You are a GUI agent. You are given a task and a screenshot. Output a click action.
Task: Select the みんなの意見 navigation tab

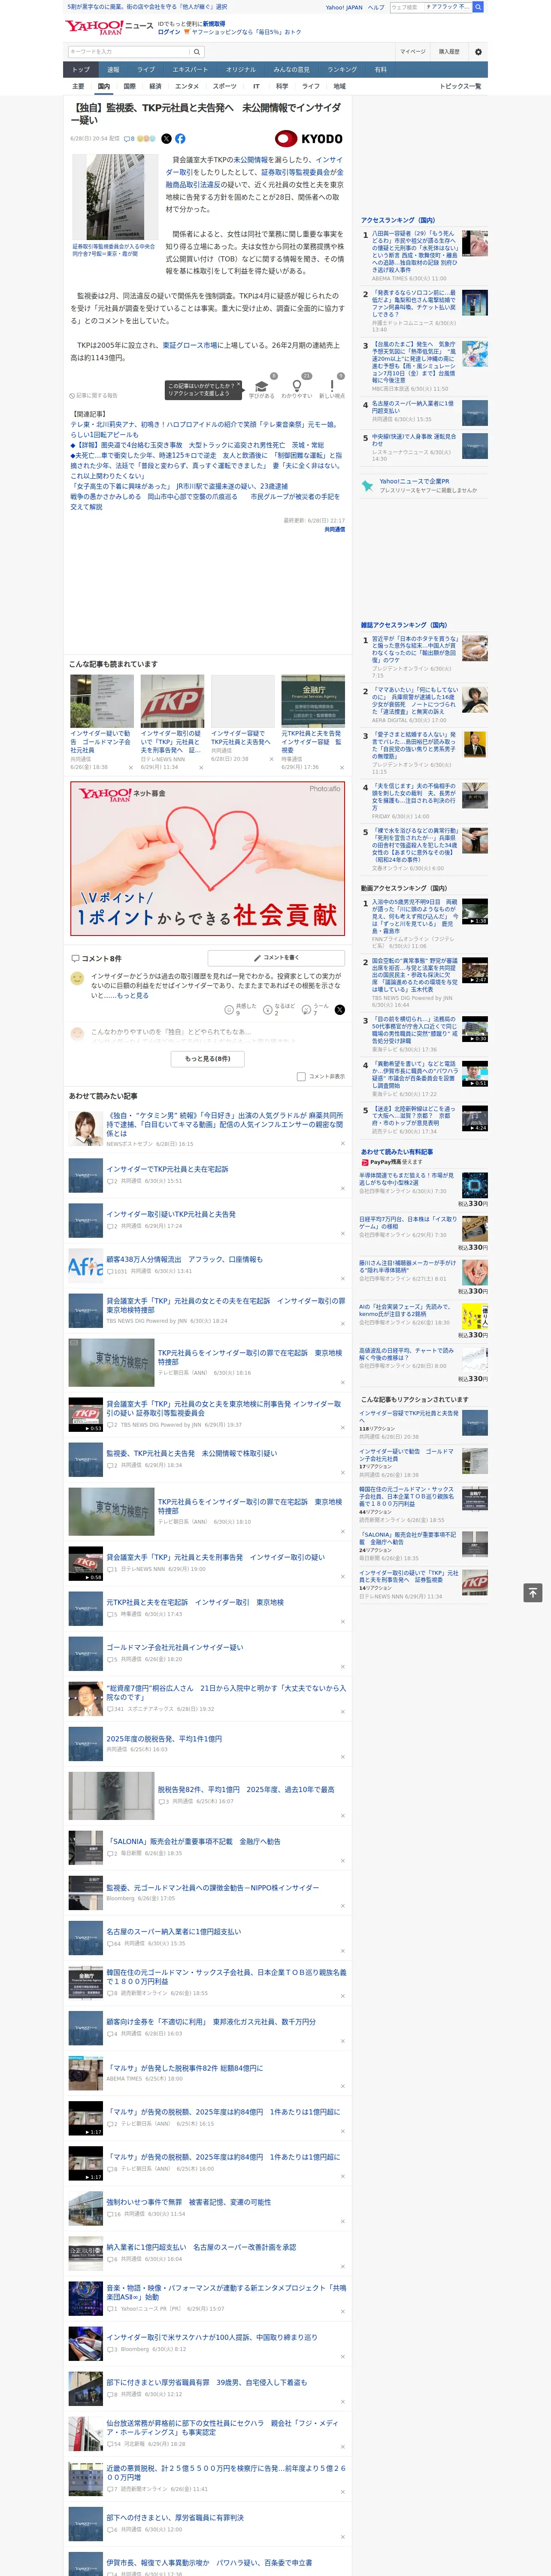291,70
